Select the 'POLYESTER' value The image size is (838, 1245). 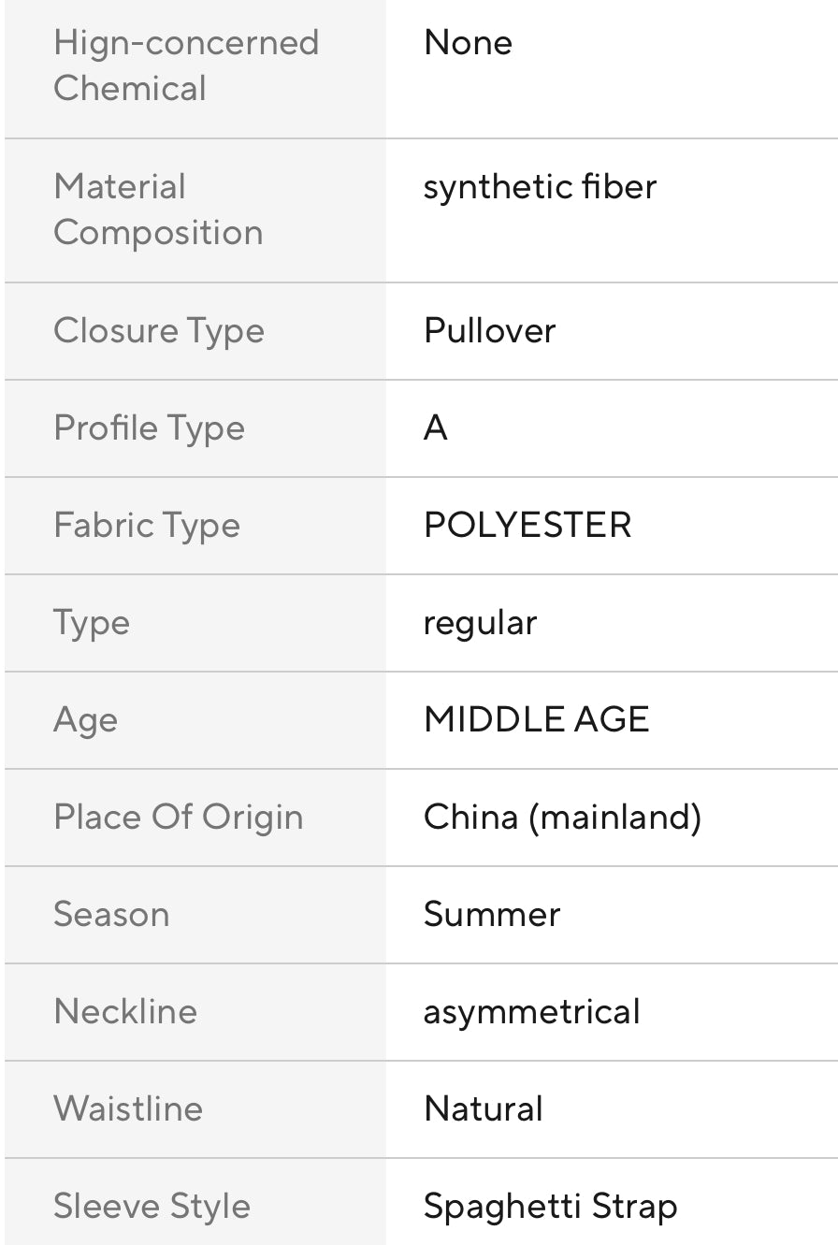pyautogui.click(x=527, y=526)
